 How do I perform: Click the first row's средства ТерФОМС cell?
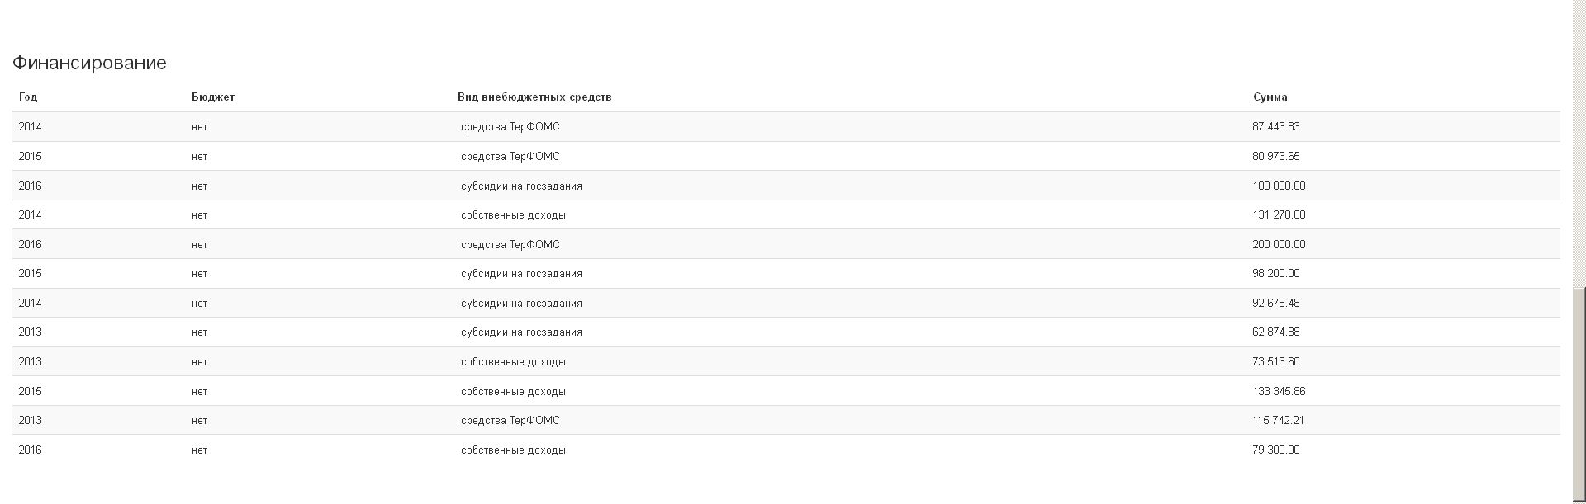tap(510, 126)
